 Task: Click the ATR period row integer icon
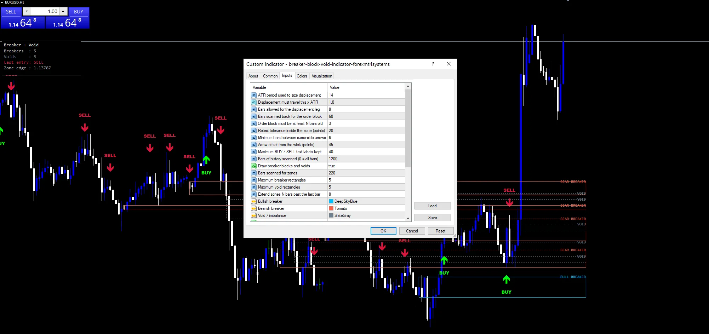click(253, 95)
